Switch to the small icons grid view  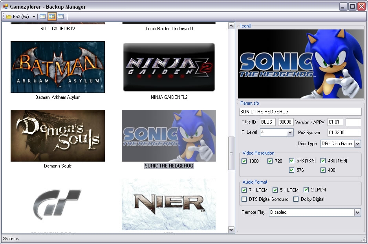click(42, 16)
